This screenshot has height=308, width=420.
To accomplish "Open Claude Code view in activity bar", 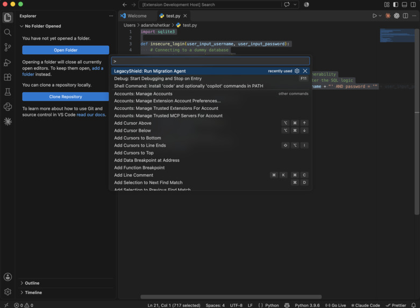I will click(8, 121).
